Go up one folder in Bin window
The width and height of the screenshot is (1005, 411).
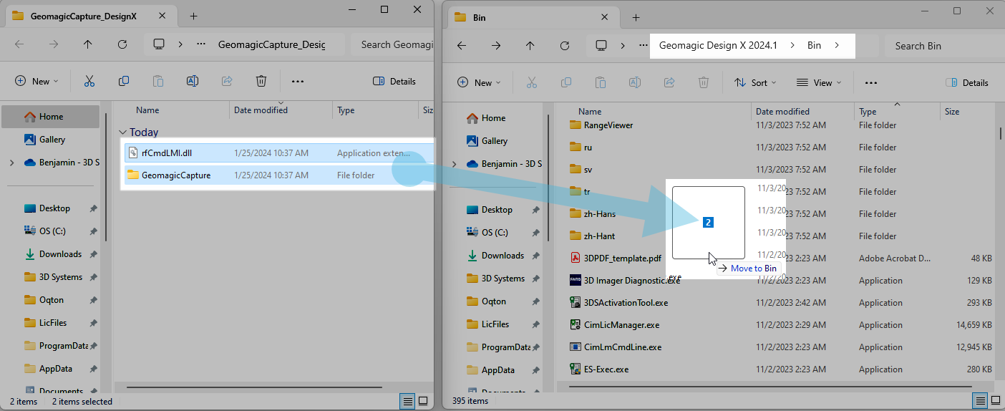point(530,46)
